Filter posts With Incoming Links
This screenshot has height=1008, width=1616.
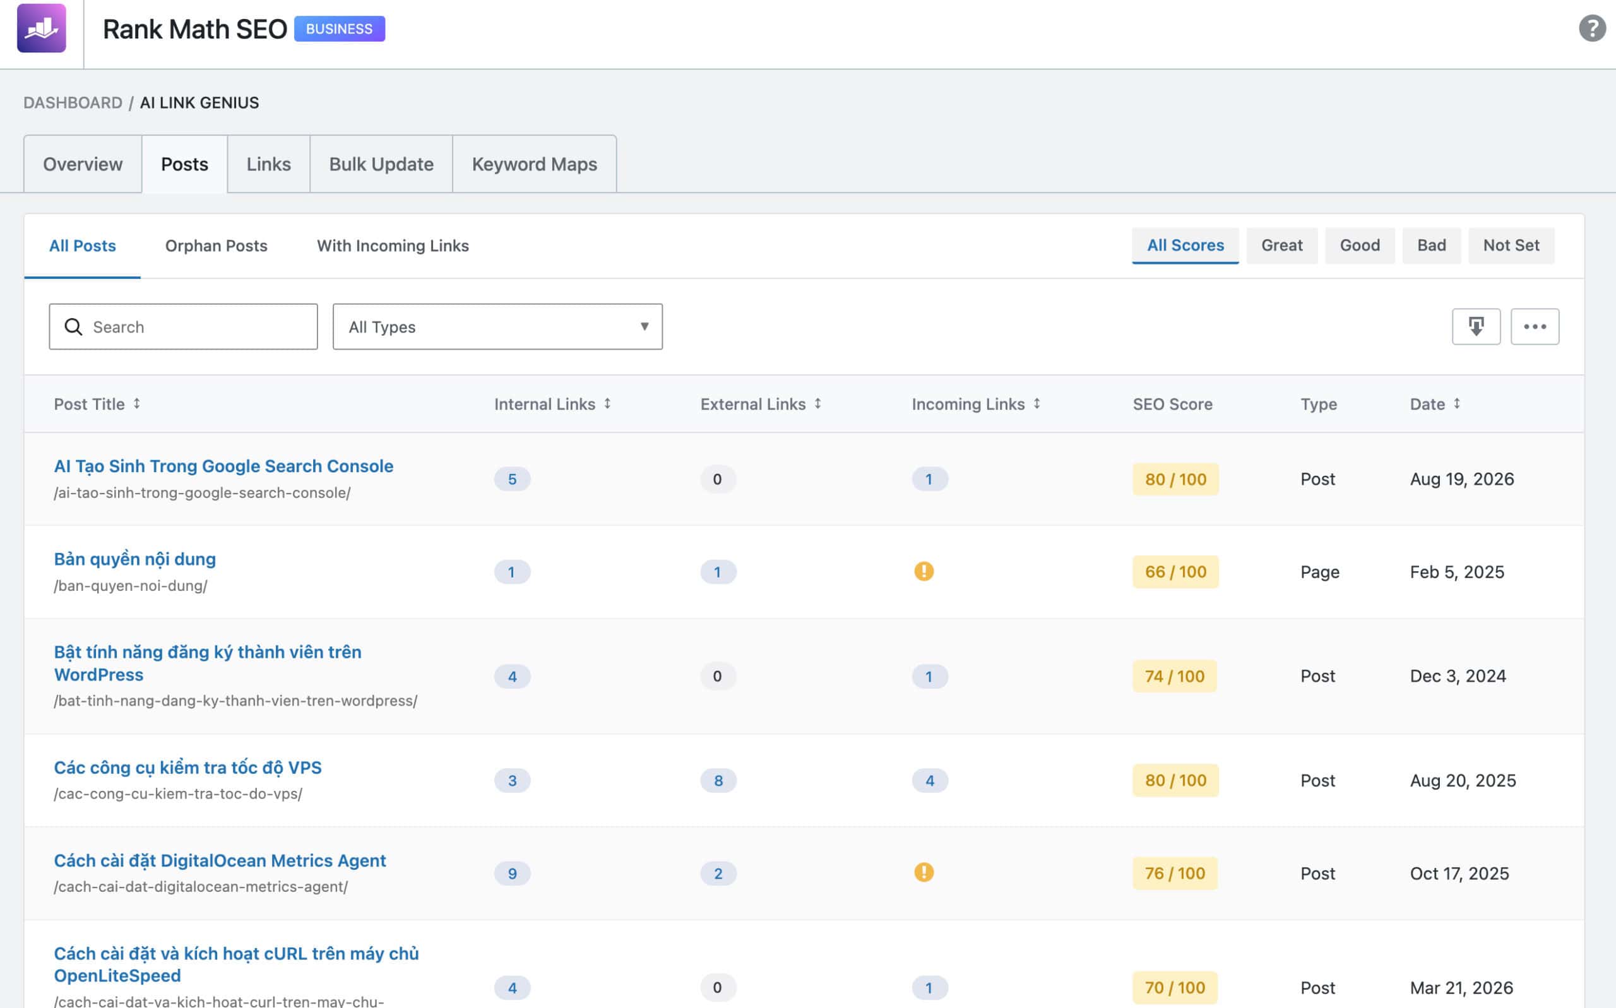(x=393, y=246)
